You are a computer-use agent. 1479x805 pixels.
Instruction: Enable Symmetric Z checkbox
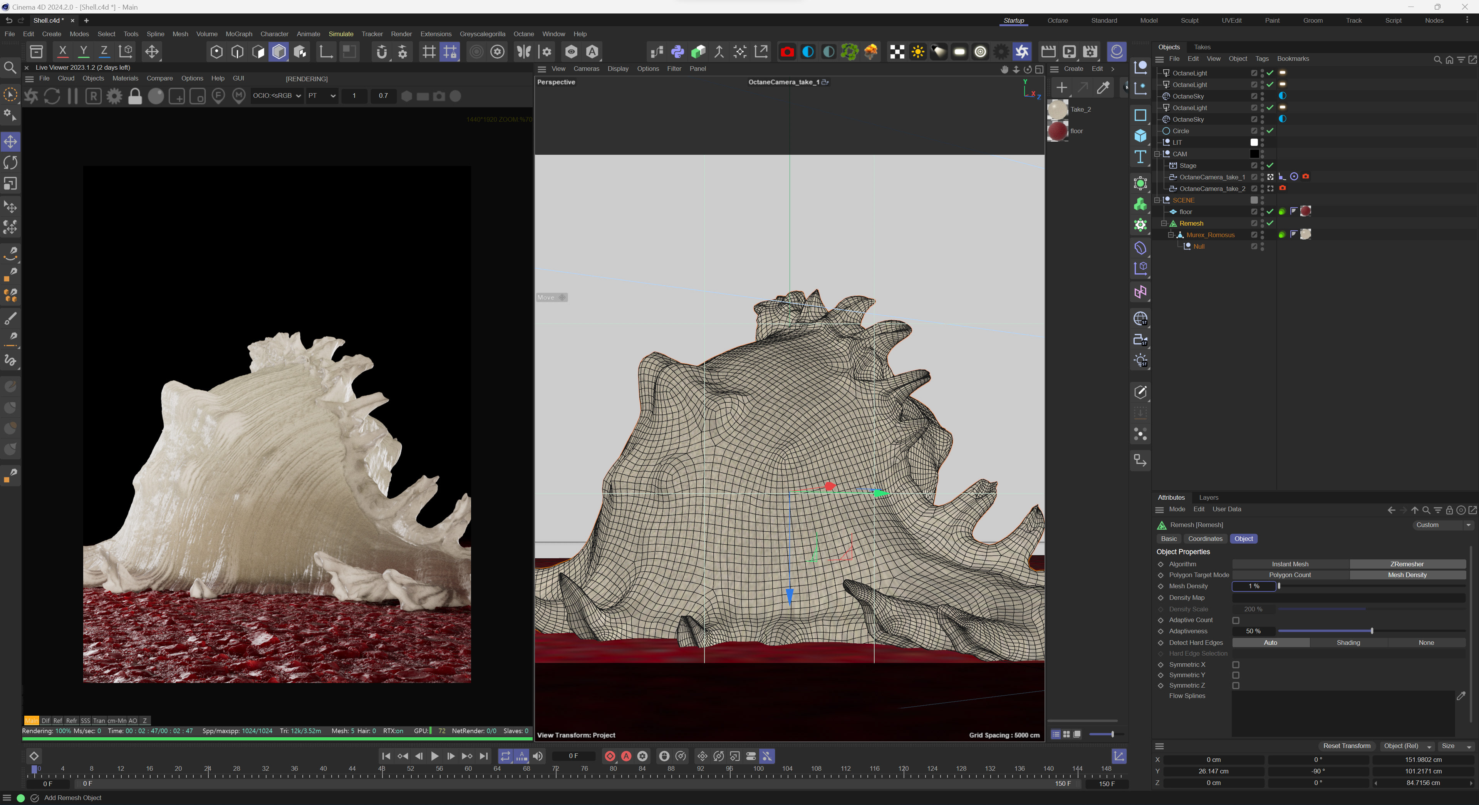click(x=1236, y=686)
